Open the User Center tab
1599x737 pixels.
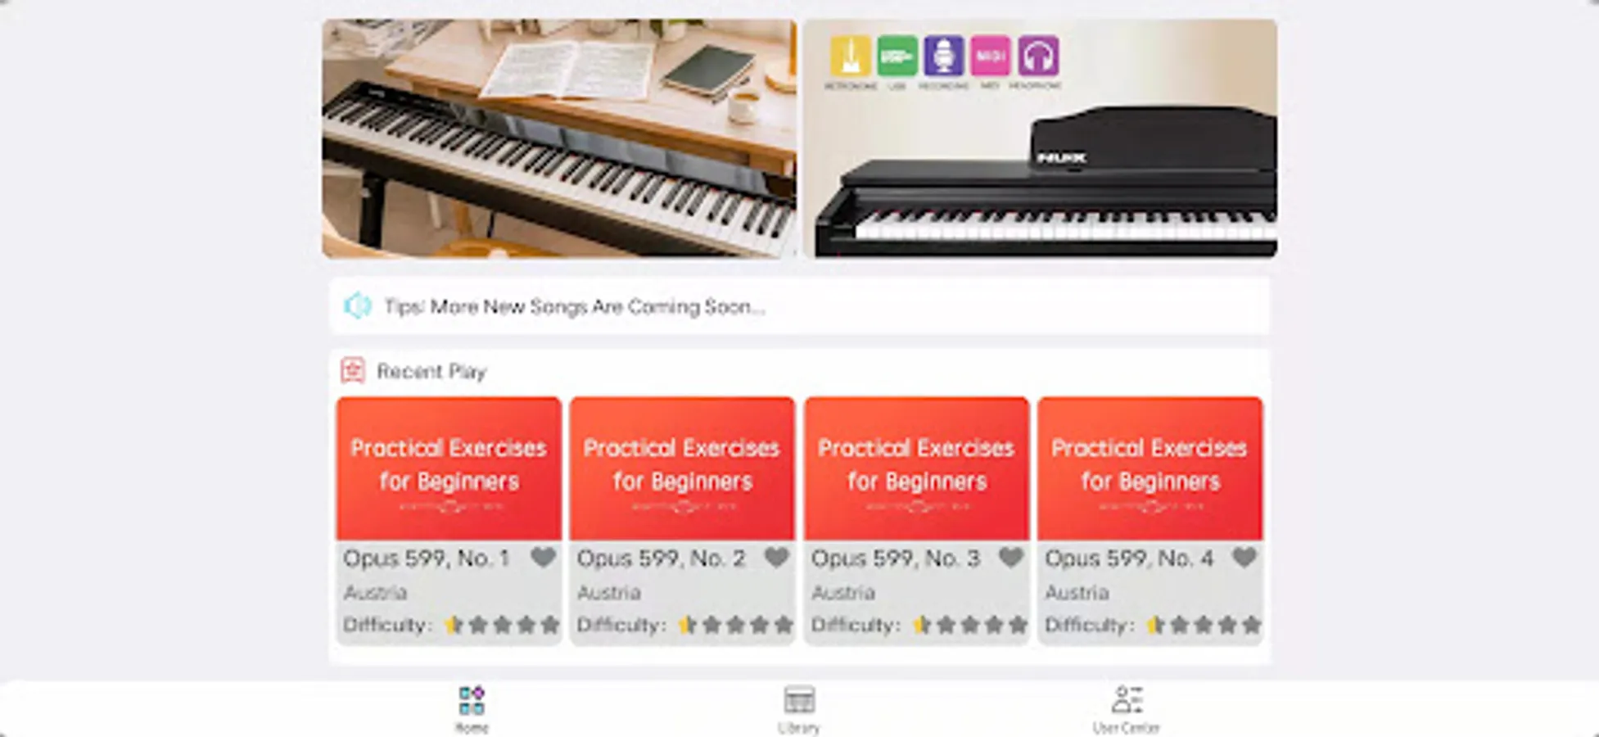[x=1127, y=708]
